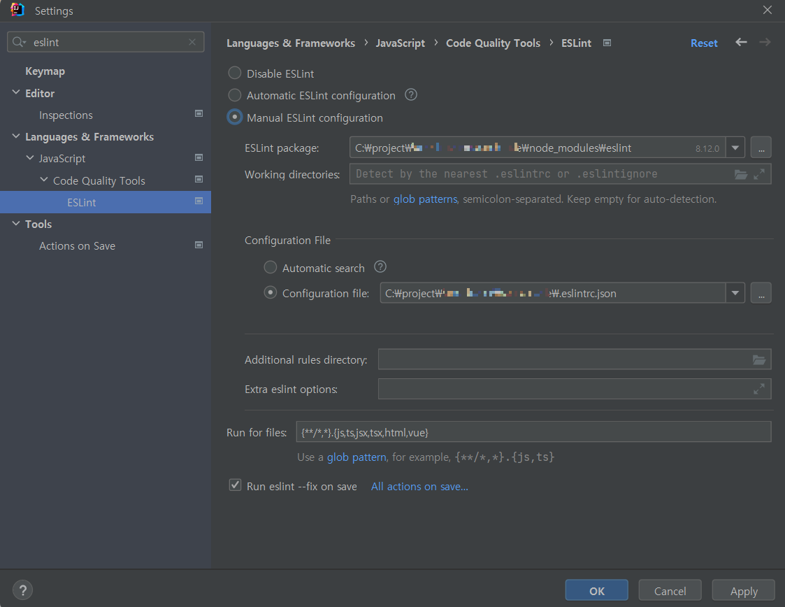Select Manual ESLint configuration
785x607 pixels.
234,117
